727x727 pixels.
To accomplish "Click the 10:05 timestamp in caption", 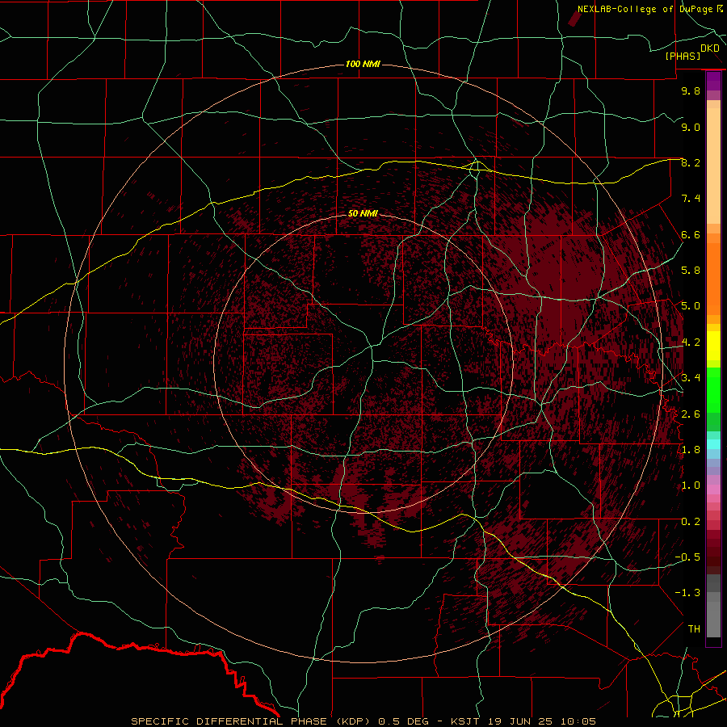I will pyautogui.click(x=578, y=721).
